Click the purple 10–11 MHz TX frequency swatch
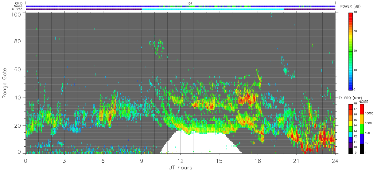Image resolution: width=377 pixels, height=174 pixels. [x=351, y=145]
